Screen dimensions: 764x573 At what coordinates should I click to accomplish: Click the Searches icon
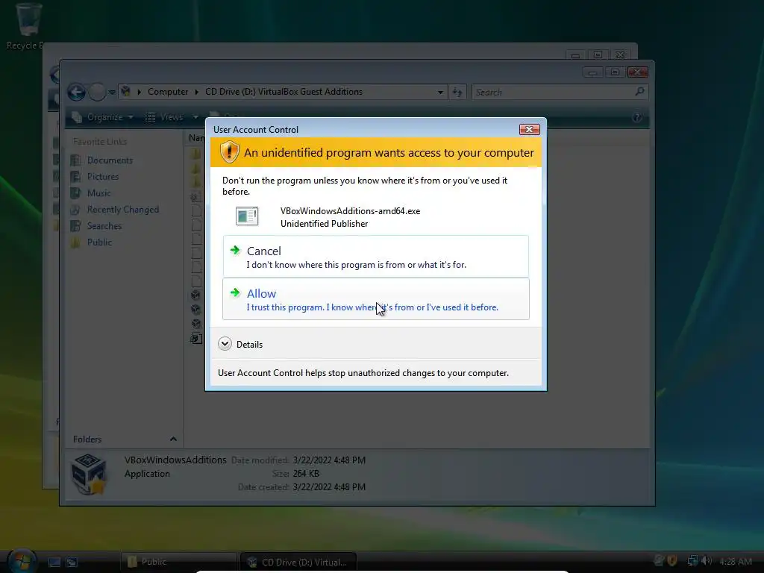pos(75,226)
